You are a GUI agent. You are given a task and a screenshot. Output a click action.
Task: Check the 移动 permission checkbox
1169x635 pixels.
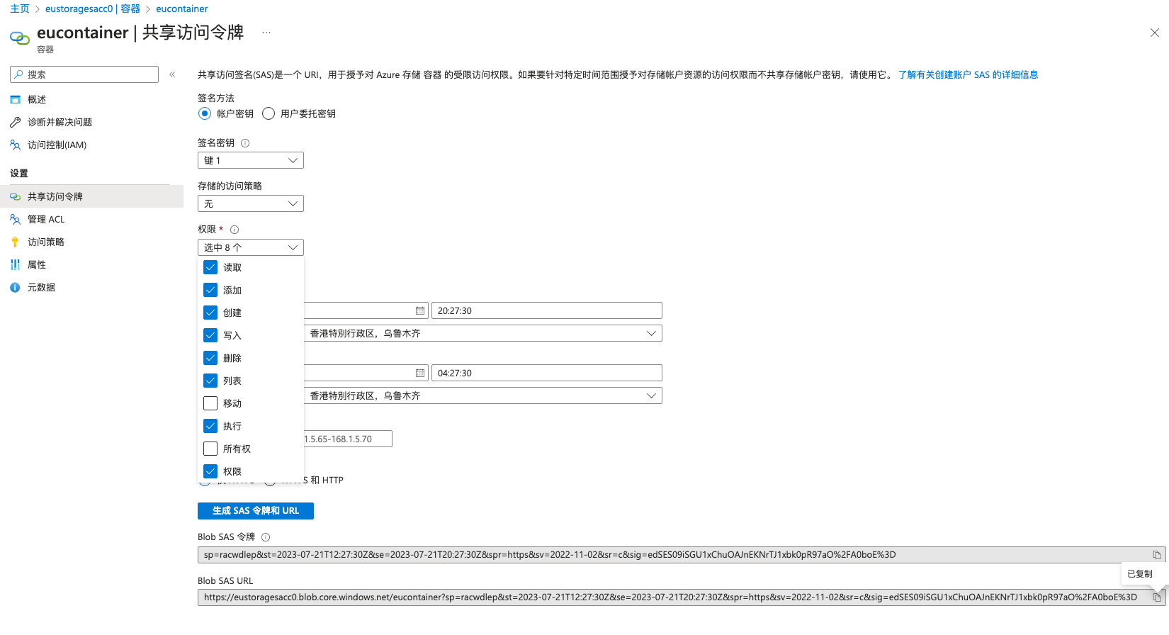click(x=210, y=403)
